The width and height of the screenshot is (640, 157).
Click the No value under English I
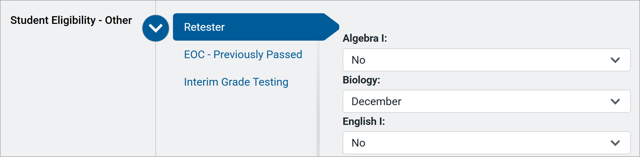click(358, 143)
